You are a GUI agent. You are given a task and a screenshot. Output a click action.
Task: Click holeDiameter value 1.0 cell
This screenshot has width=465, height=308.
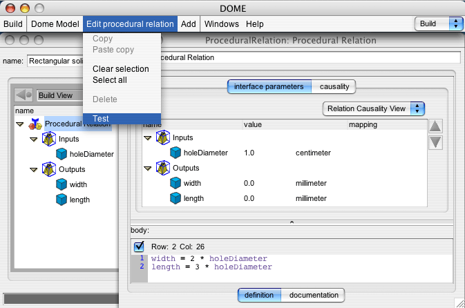click(x=249, y=153)
